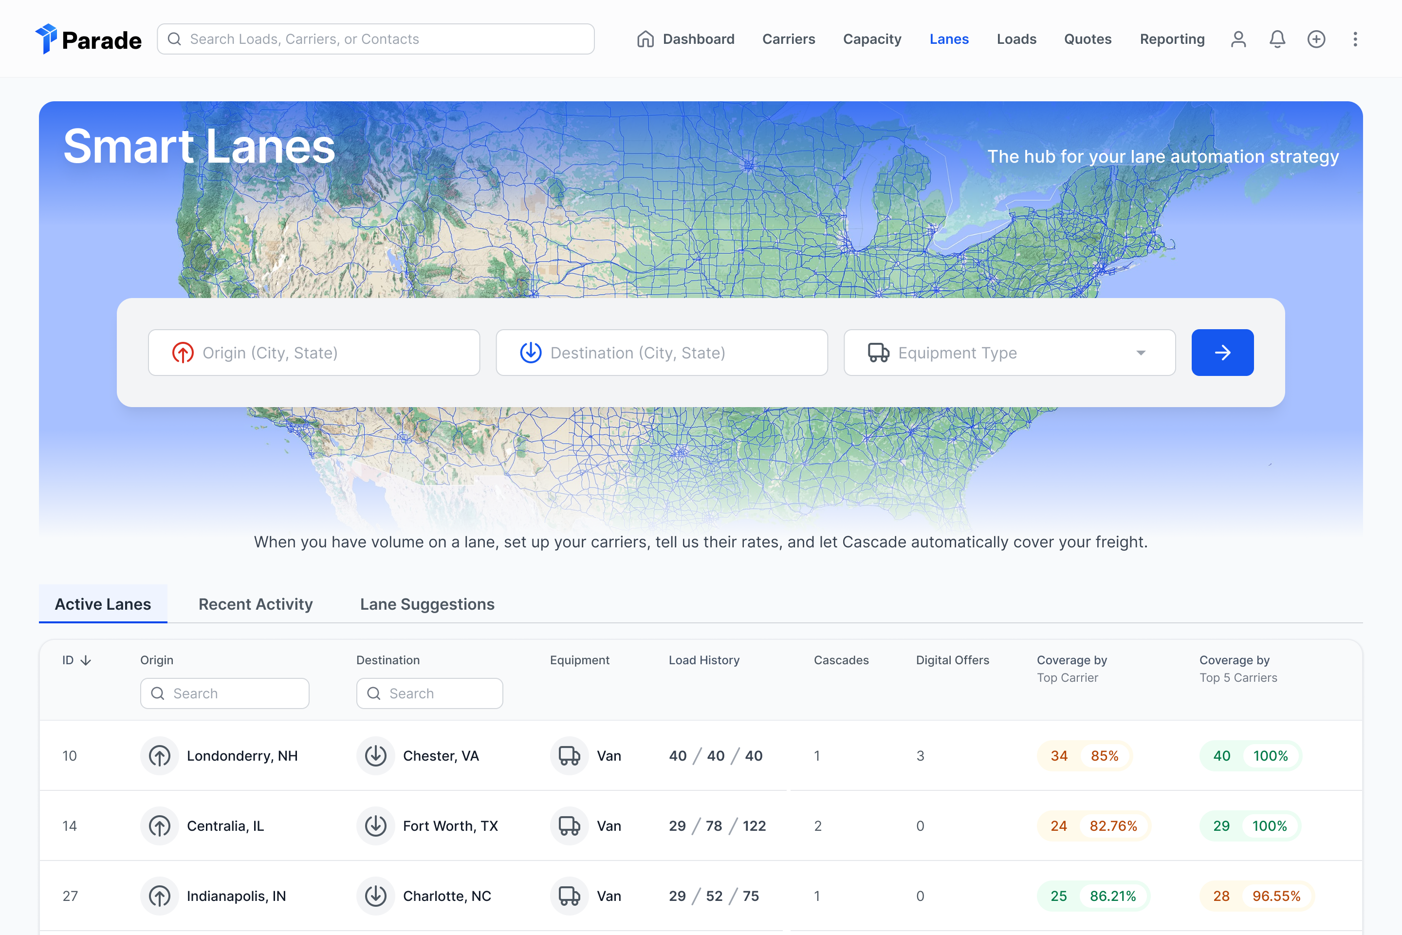Viewport: 1402px width, 935px height.
Task: Click the Parade logo icon
Action: pos(47,39)
